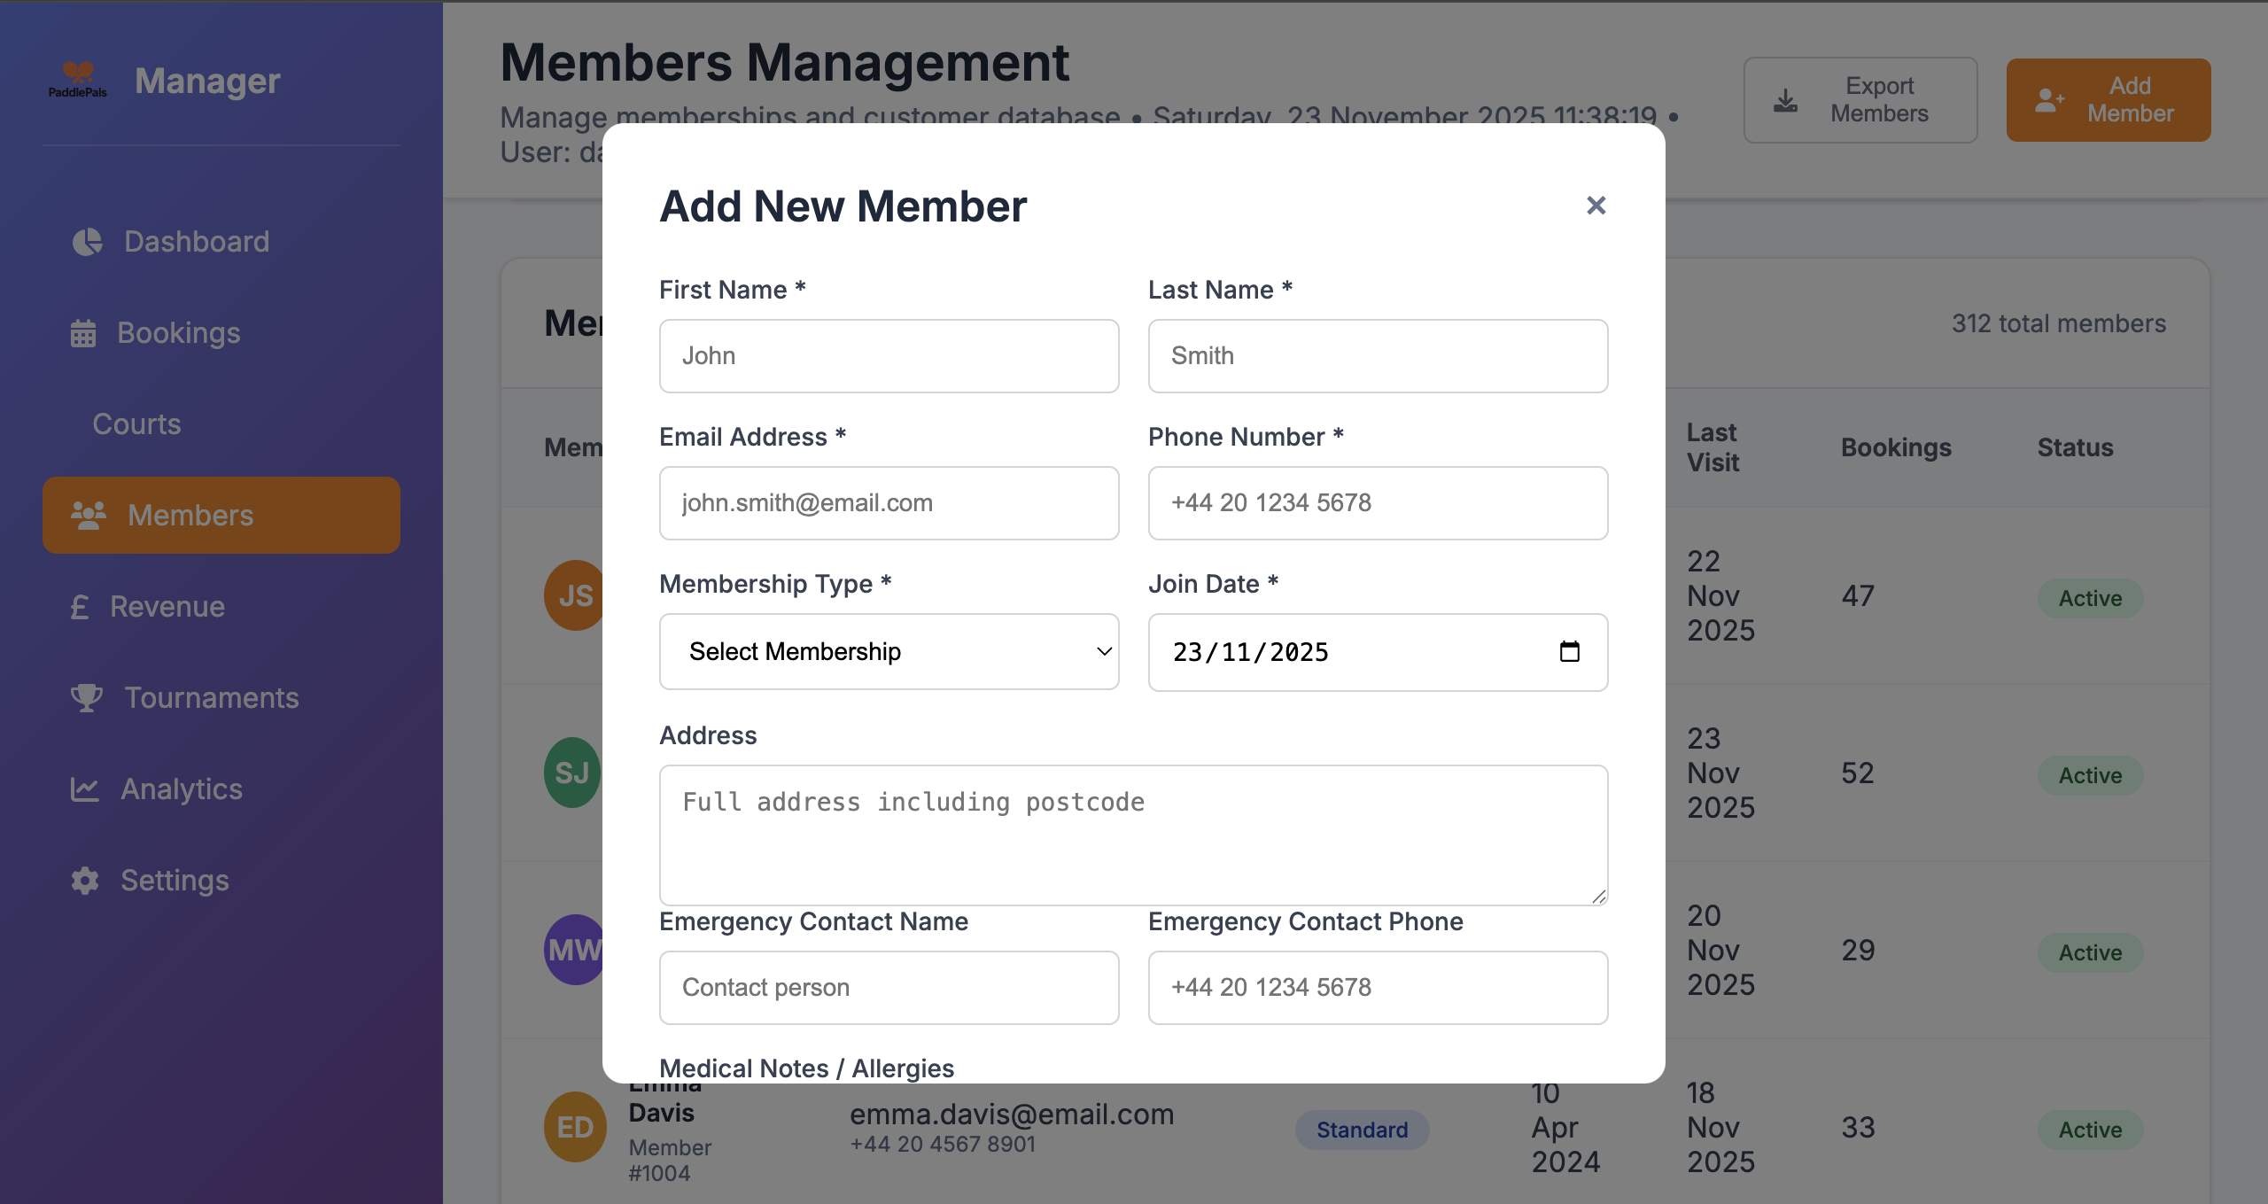Click the Members people icon
This screenshot has height=1204, width=2268.
[x=89, y=516]
